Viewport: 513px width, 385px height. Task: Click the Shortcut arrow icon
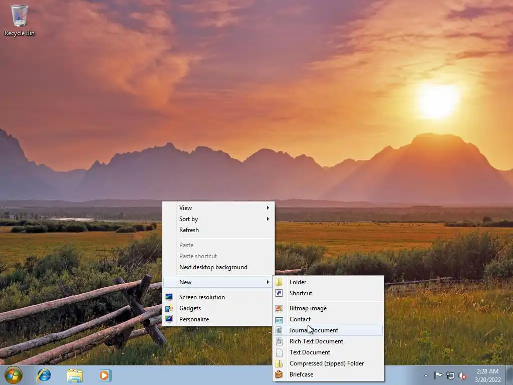[279, 293]
